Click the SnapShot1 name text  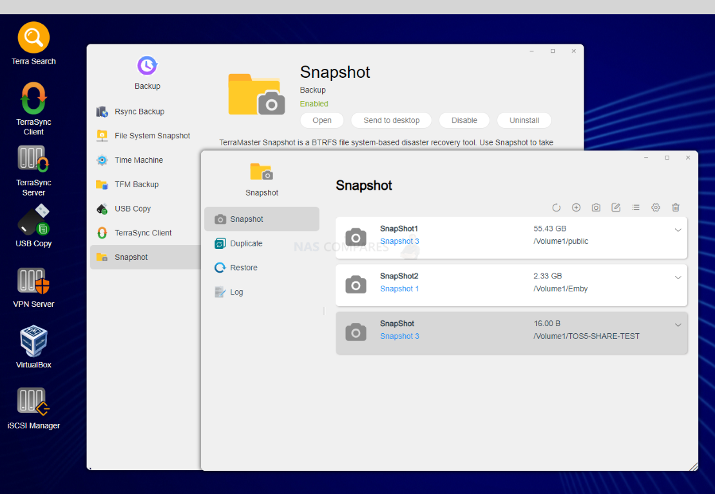pos(399,228)
